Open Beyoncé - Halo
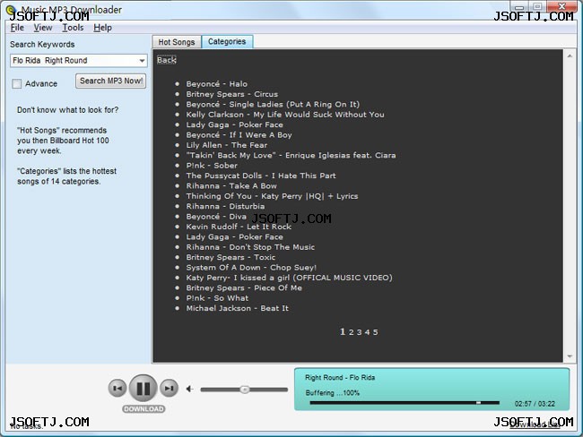This screenshot has width=583, height=437. tap(217, 84)
